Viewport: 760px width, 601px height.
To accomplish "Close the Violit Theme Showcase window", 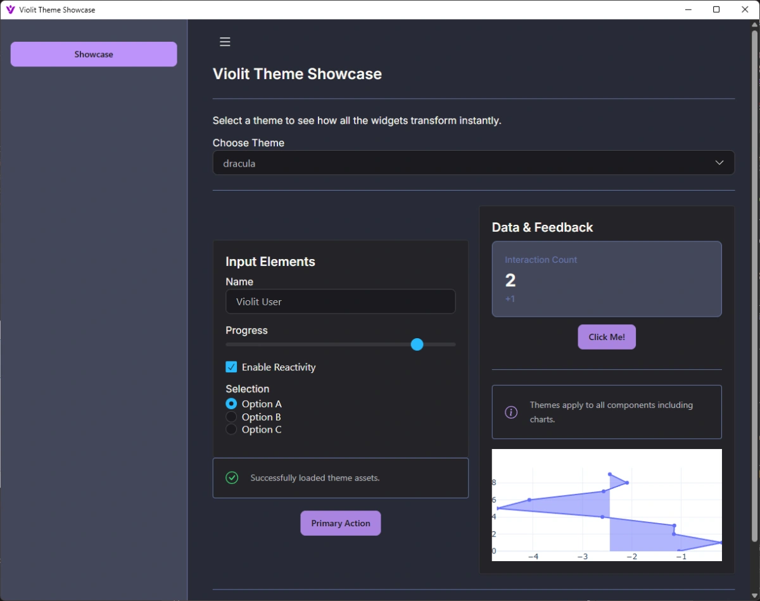I will click(745, 9).
